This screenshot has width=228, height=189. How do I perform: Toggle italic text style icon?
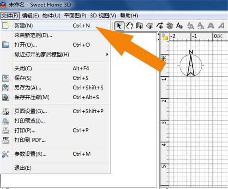tap(221, 26)
